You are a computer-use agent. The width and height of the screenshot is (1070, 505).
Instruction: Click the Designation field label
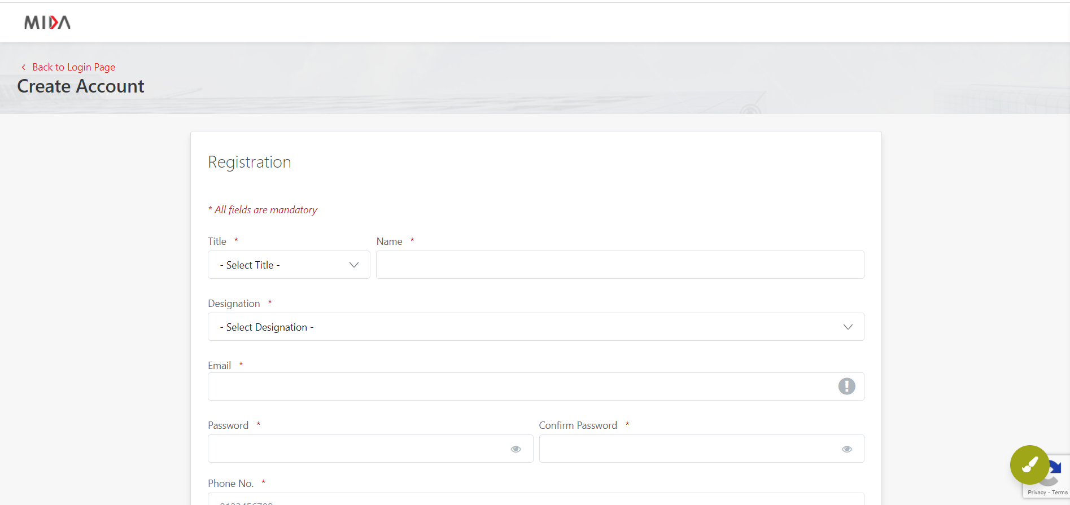pyautogui.click(x=234, y=304)
